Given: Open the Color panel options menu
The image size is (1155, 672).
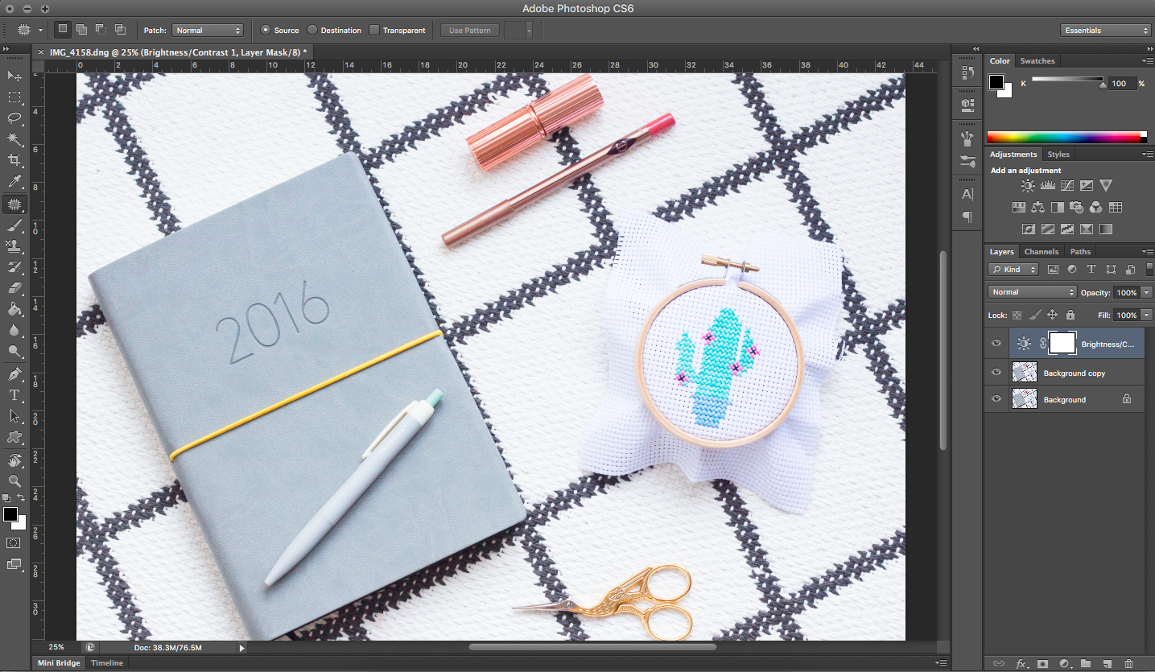Looking at the screenshot, I should (1147, 61).
